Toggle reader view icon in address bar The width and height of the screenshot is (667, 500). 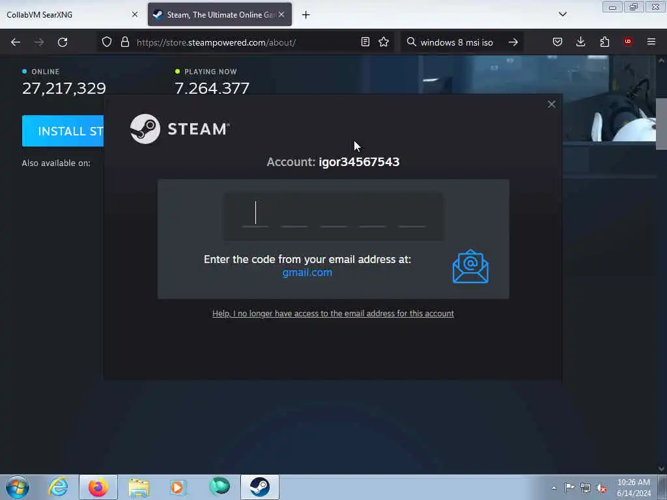coord(365,42)
